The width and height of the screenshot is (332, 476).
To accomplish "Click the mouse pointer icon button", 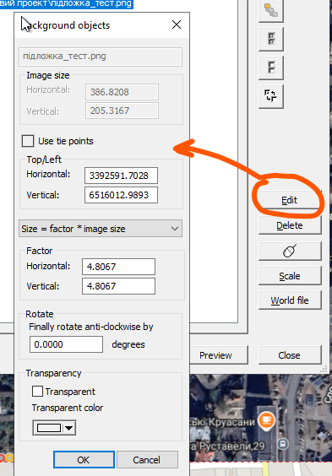I will [x=290, y=251].
